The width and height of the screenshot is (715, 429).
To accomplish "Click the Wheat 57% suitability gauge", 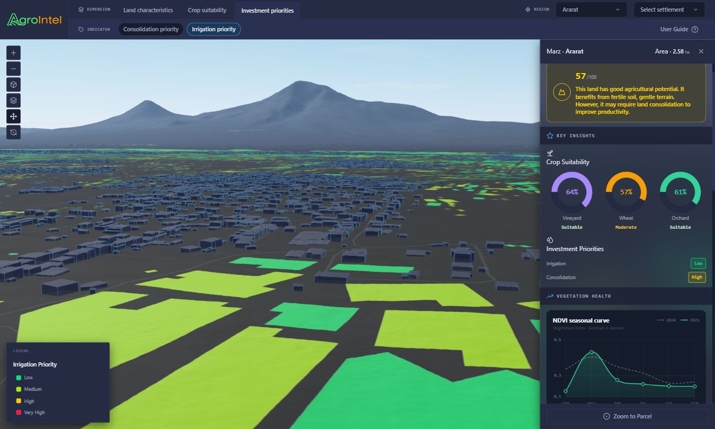I will coord(626,192).
